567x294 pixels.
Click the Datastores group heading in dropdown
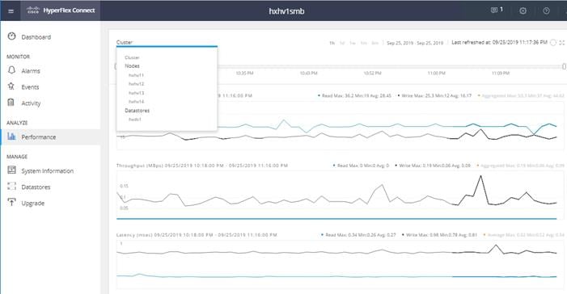(x=137, y=111)
